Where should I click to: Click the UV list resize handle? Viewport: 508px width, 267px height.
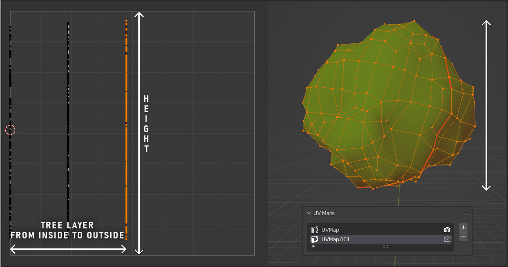tap(385, 246)
